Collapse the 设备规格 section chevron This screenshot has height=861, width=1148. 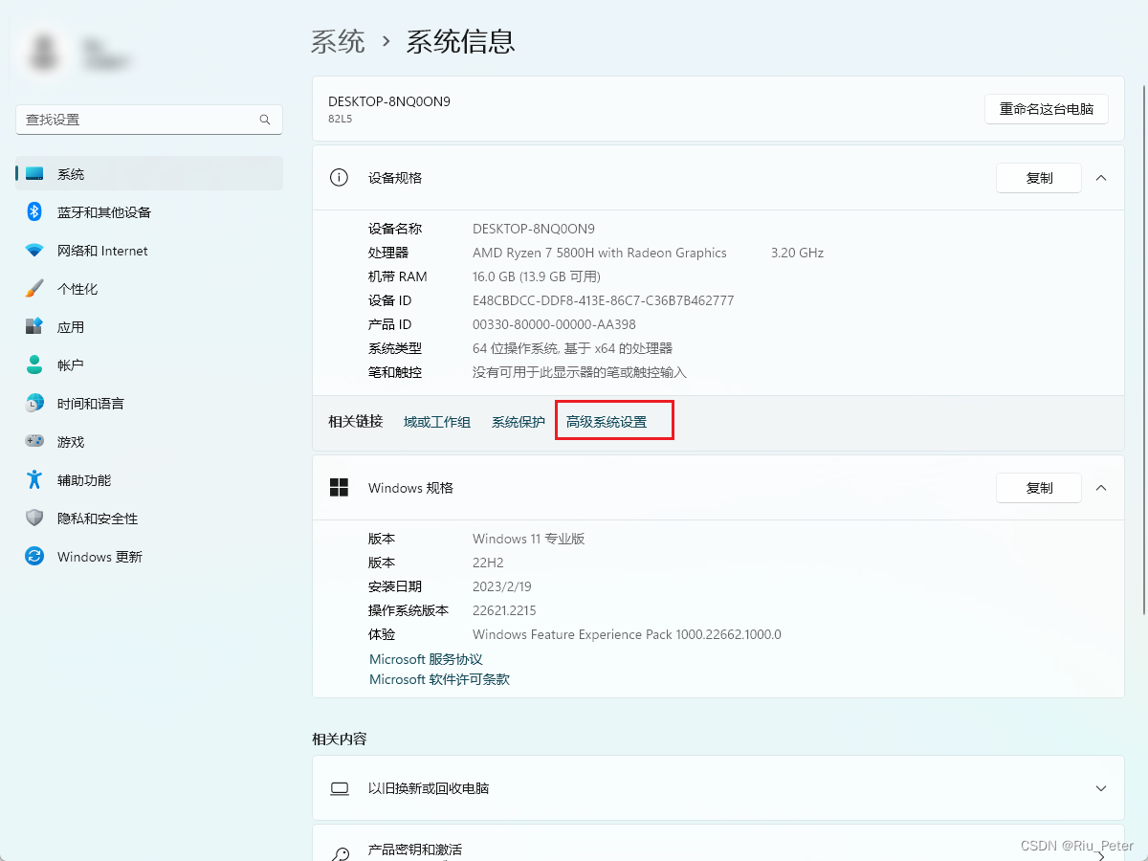pos(1101,178)
